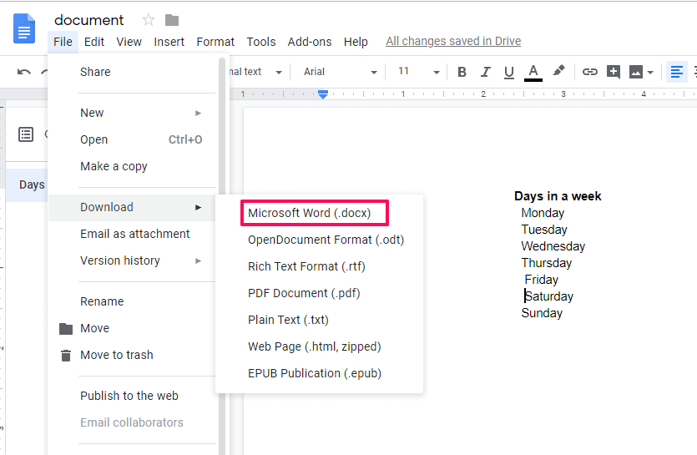Open the Edit menu
Screen dimensions: 697x455
[x=94, y=42]
